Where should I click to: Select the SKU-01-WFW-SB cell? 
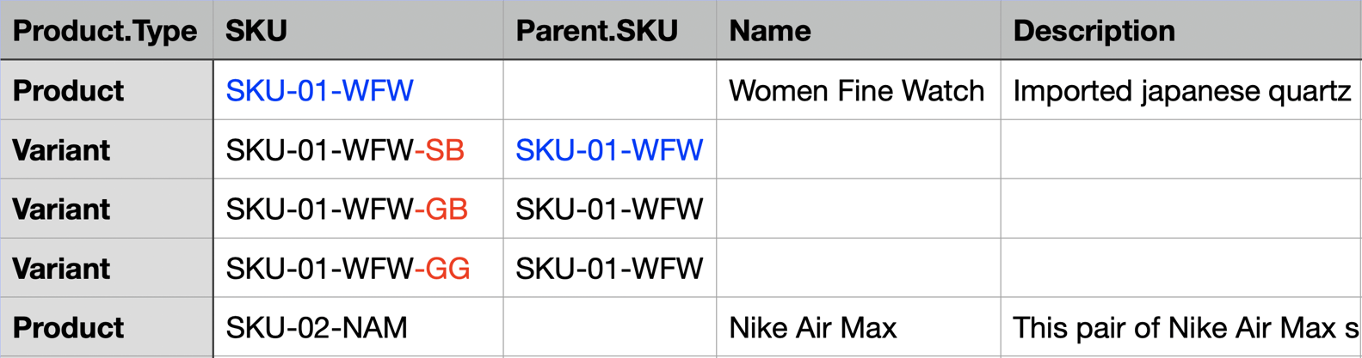(345, 150)
